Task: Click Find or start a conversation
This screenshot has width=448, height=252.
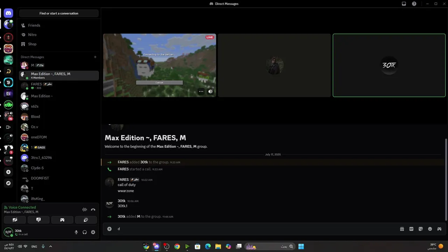Action: pos(59,13)
